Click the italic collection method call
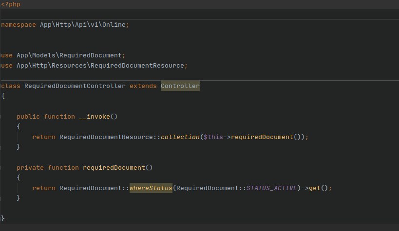Screen dimensions: 399x231 pyautogui.click(x=180, y=137)
